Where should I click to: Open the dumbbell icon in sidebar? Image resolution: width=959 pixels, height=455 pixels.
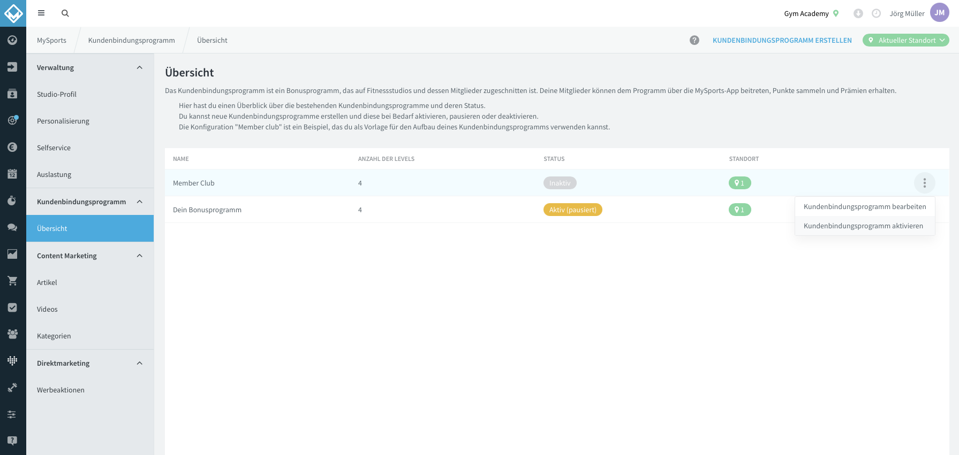coord(12,388)
